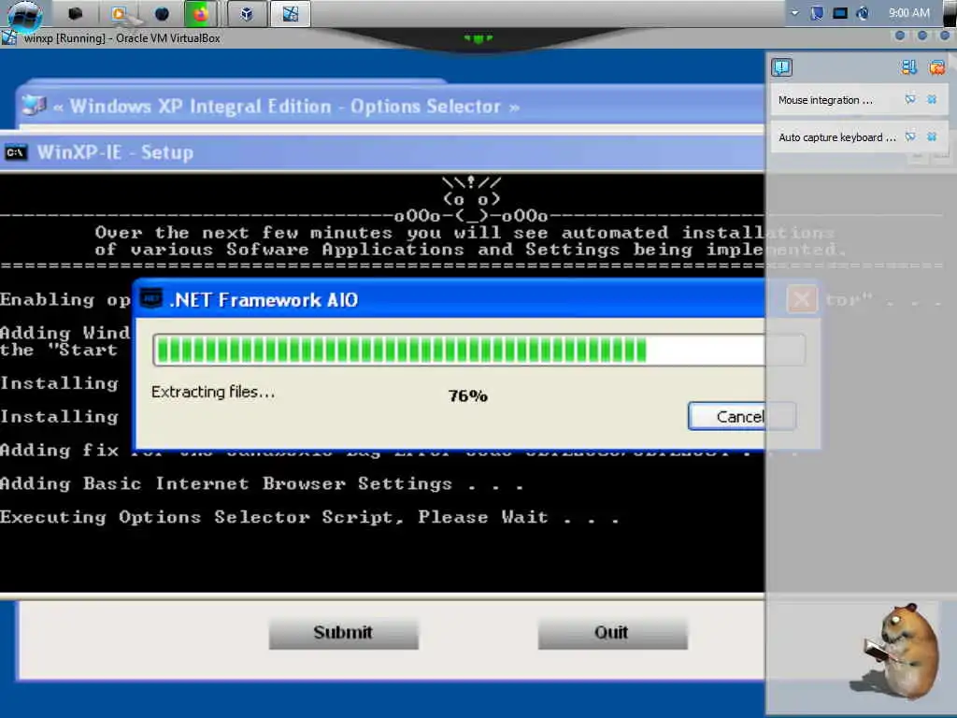Open Auto capture keyboard notification
The width and height of the screenshot is (957, 718).
click(x=836, y=137)
